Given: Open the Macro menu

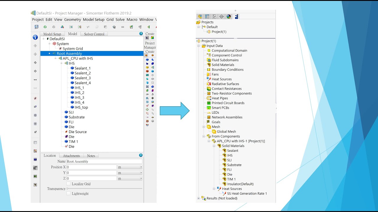Looking at the screenshot, I should pos(132,19).
